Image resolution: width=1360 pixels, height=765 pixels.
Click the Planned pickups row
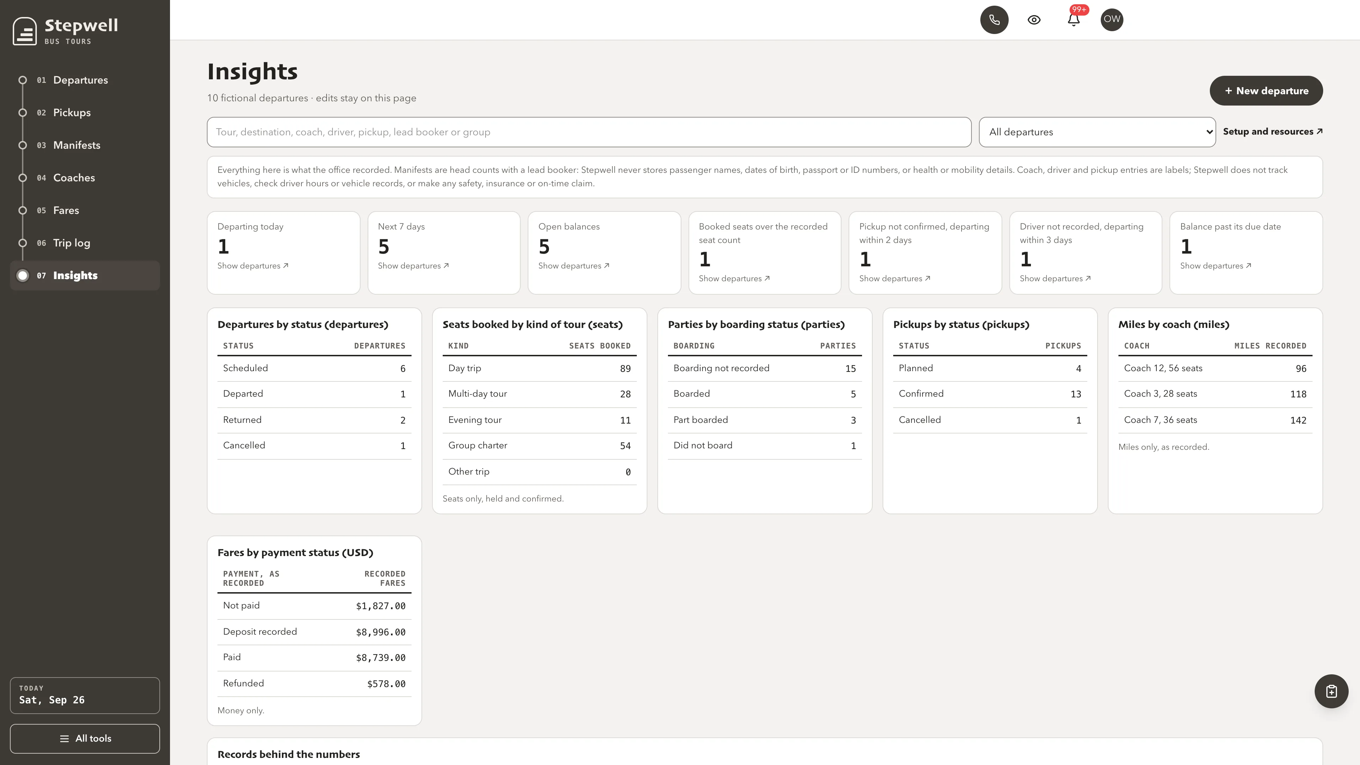point(990,368)
